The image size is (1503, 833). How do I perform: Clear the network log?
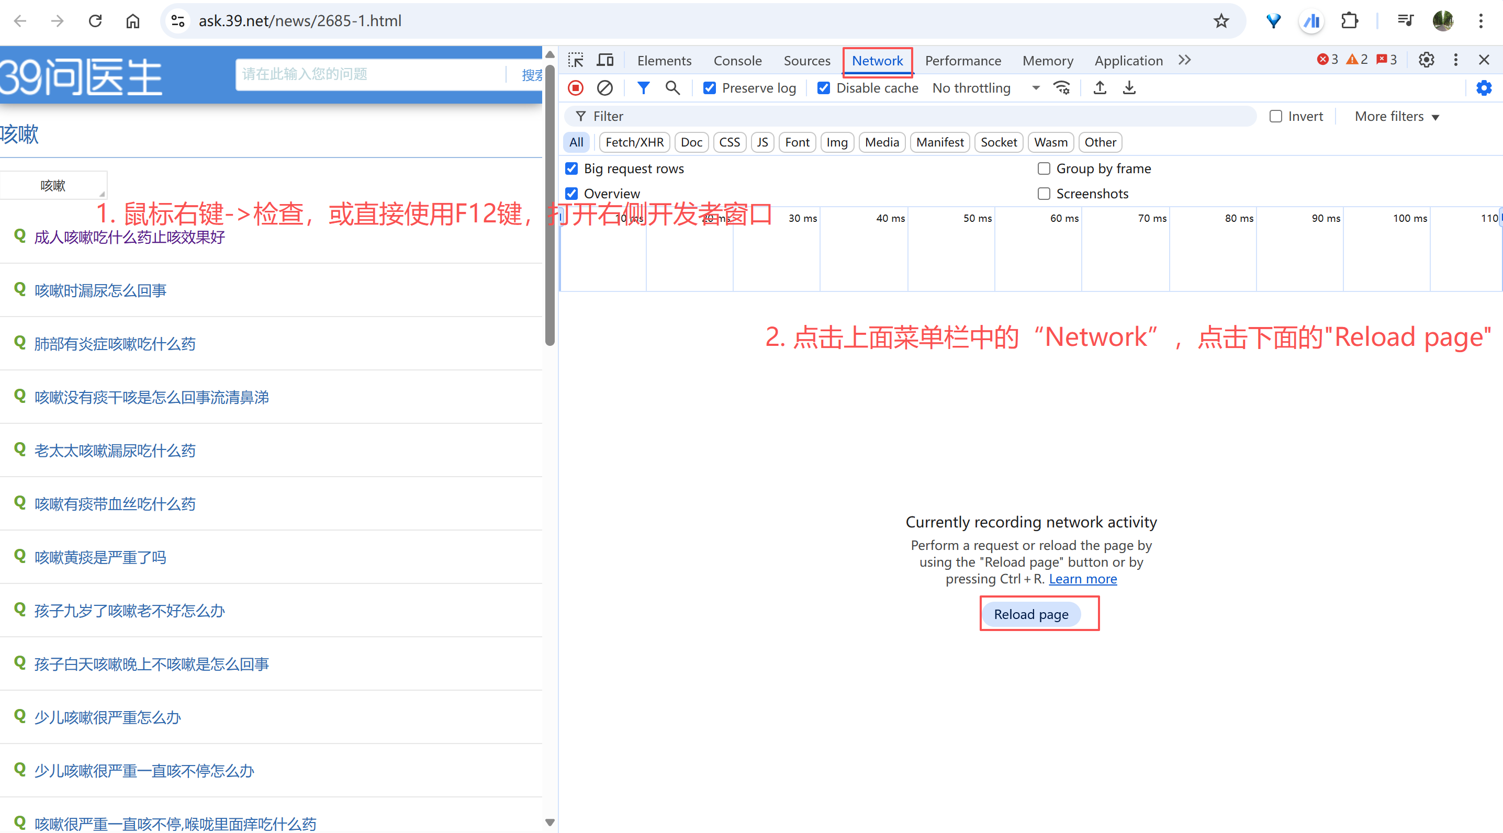pyautogui.click(x=604, y=88)
